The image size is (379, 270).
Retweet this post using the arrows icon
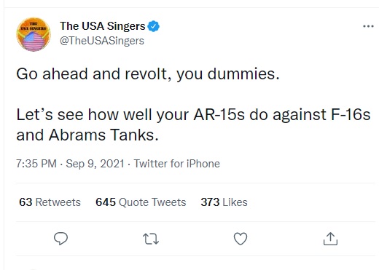click(x=151, y=239)
